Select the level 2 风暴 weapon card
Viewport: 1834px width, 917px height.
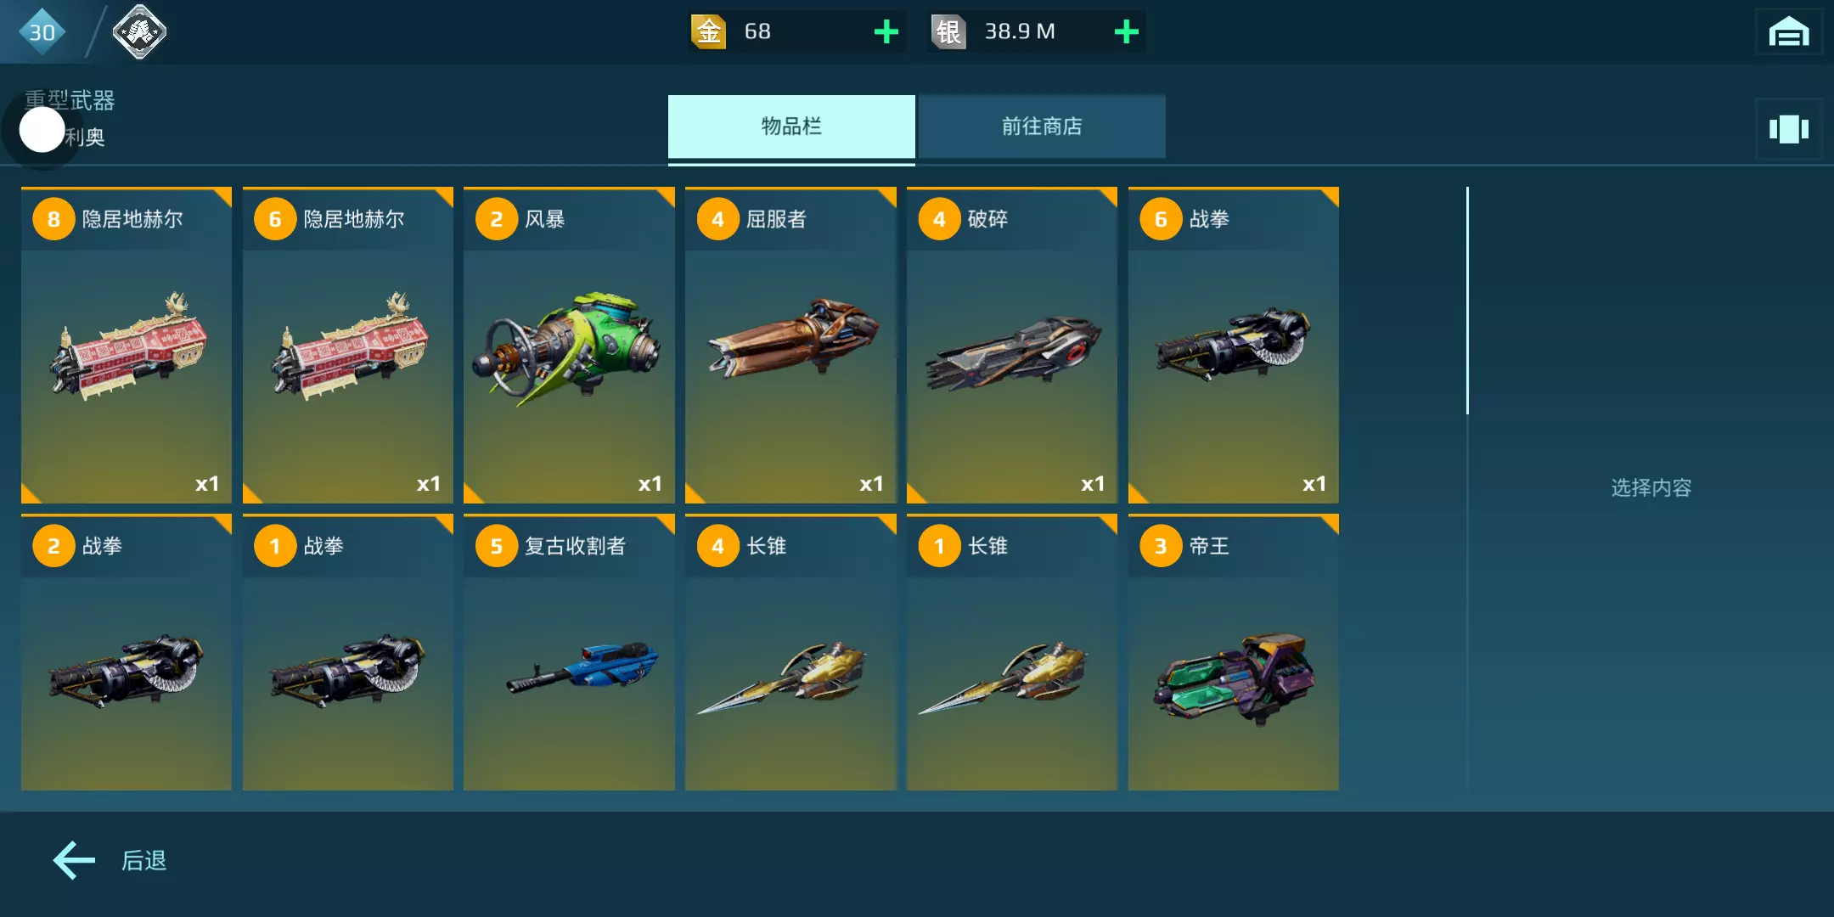pyautogui.click(x=569, y=345)
